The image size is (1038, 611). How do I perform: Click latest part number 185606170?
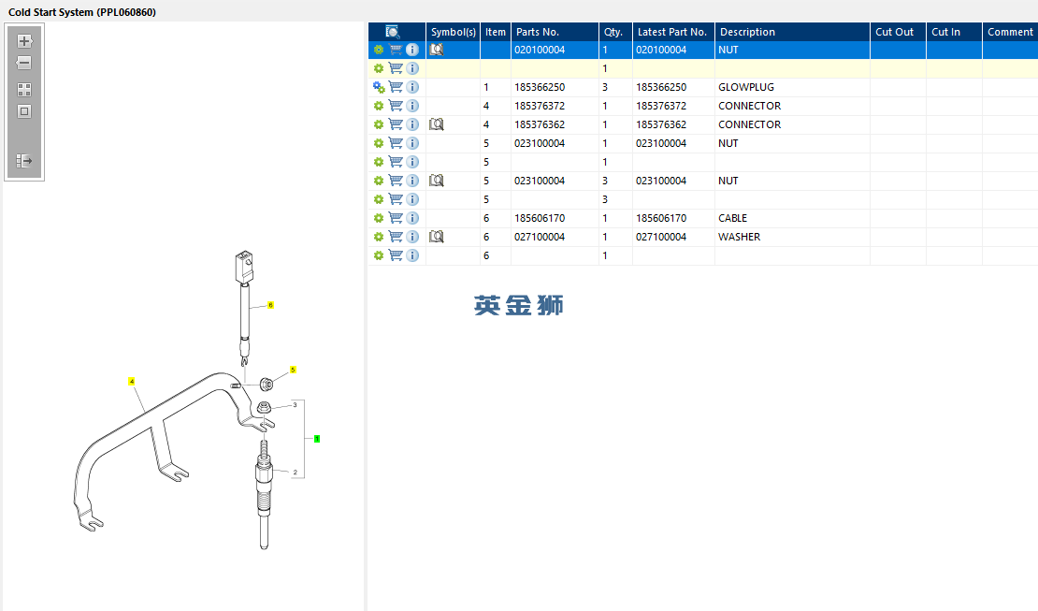click(x=661, y=218)
